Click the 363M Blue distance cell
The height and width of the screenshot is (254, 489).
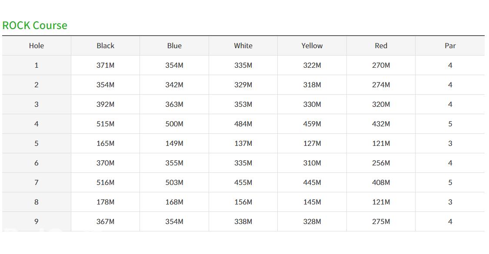(174, 104)
